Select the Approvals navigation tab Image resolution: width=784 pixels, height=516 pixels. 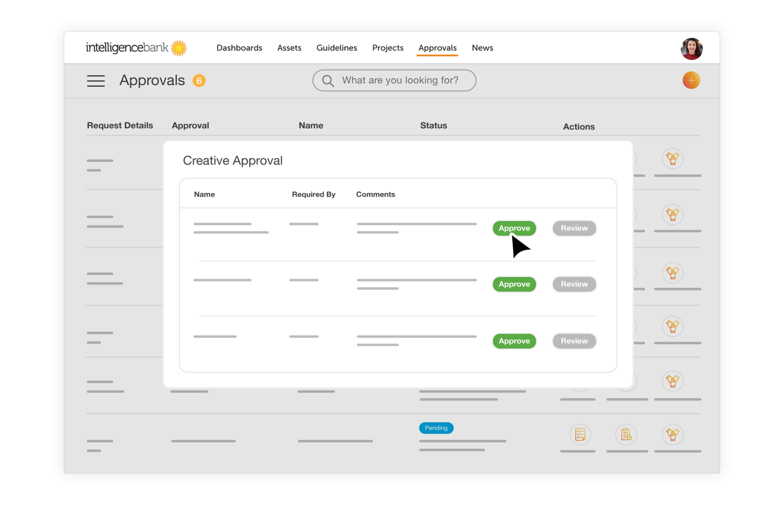(x=437, y=48)
